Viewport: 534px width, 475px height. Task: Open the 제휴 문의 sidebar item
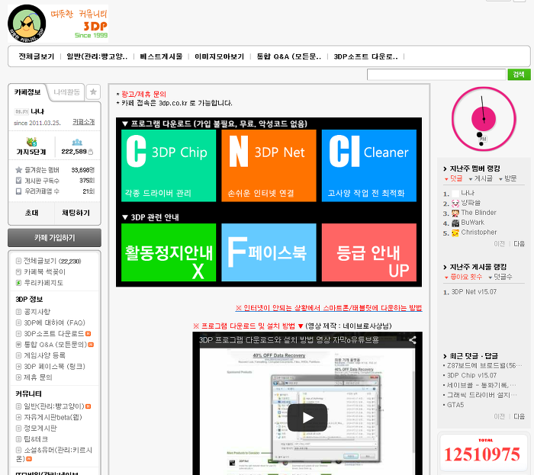38,377
